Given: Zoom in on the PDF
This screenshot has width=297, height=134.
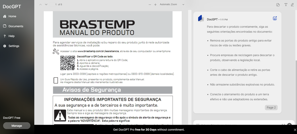Looking at the screenshot, I should [155, 5].
